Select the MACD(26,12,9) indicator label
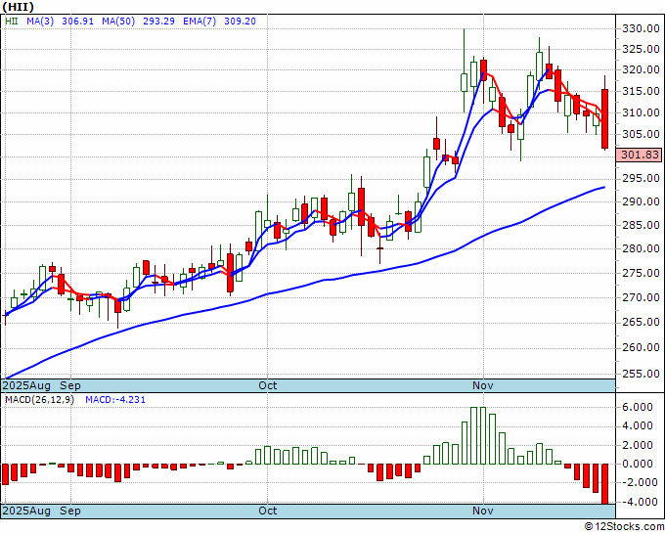Screen dimensions: 665x534 click(x=39, y=400)
